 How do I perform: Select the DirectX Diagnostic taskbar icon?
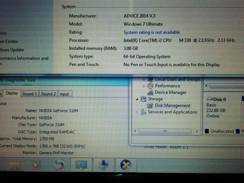coord(125,165)
